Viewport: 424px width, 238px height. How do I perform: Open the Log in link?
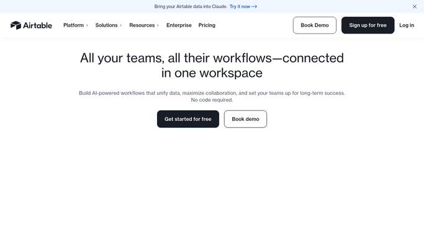click(407, 25)
